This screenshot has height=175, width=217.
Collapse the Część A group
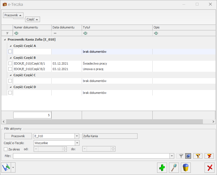point(11,46)
